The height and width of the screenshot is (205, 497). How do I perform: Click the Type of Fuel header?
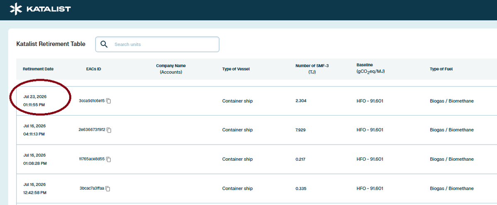[x=441, y=69]
